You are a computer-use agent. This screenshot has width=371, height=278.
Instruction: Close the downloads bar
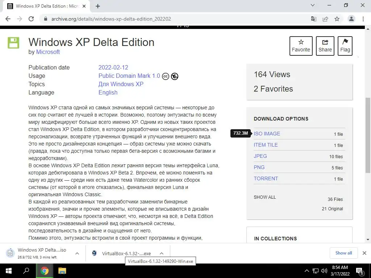[364, 253]
